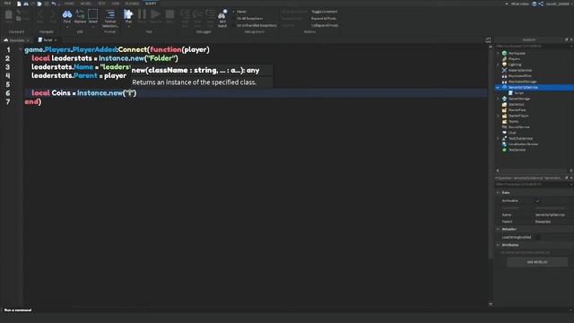This screenshot has height=323, width=574.
Task: Start playtest with the Play button
Action: click(x=128, y=16)
